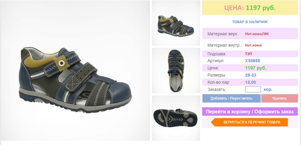Image resolution: width=301 pixels, height=145 pixels.
Task: Click the Материал внутр. row value Нат.кожа
Action: click(254, 45)
